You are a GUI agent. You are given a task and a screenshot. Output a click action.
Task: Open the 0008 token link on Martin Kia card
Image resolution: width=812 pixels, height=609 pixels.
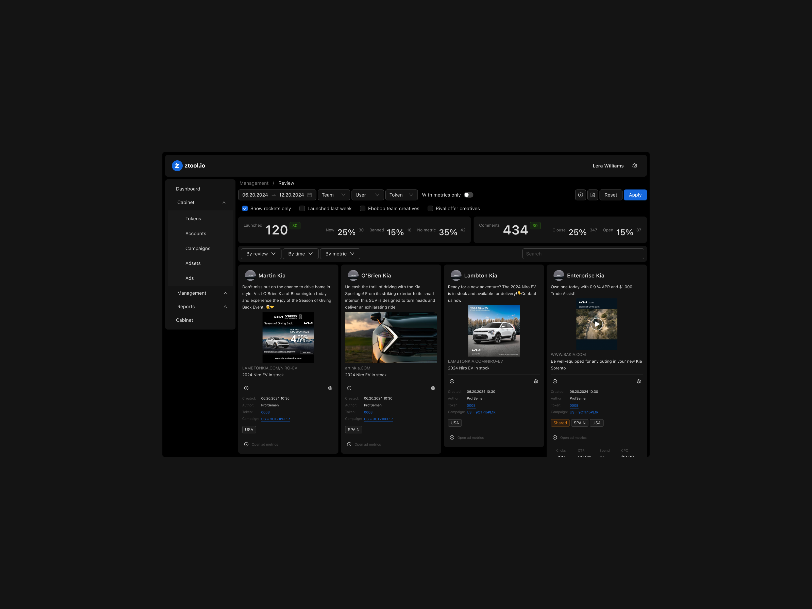pos(265,412)
